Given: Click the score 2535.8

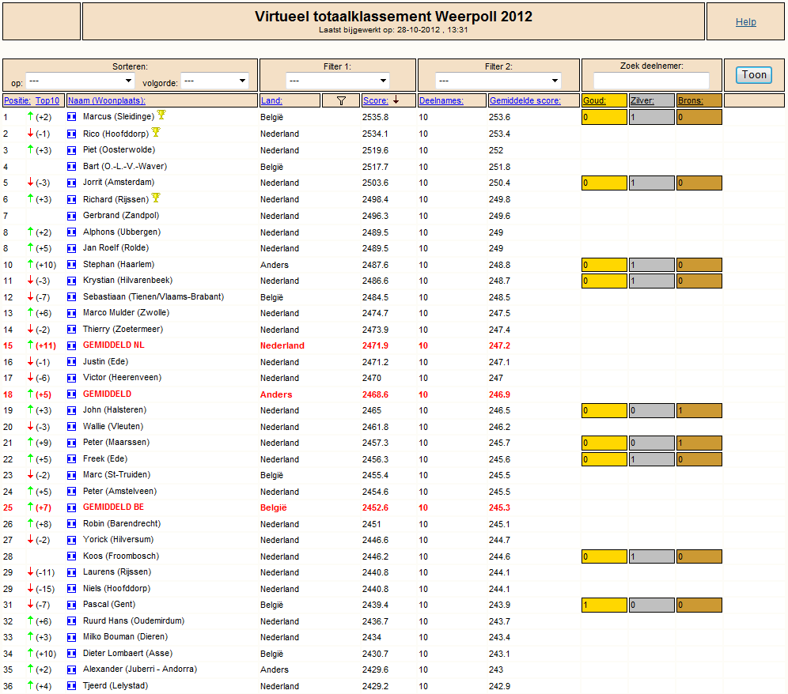Looking at the screenshot, I should 375,117.
